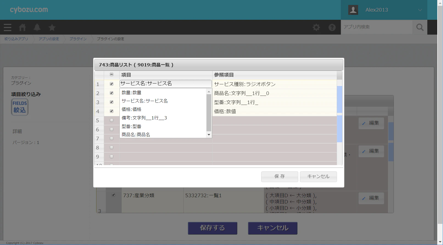Open the アプリの設定 breadcrumb link
Image resolution: width=443 pixels, height=245 pixels.
coord(49,39)
